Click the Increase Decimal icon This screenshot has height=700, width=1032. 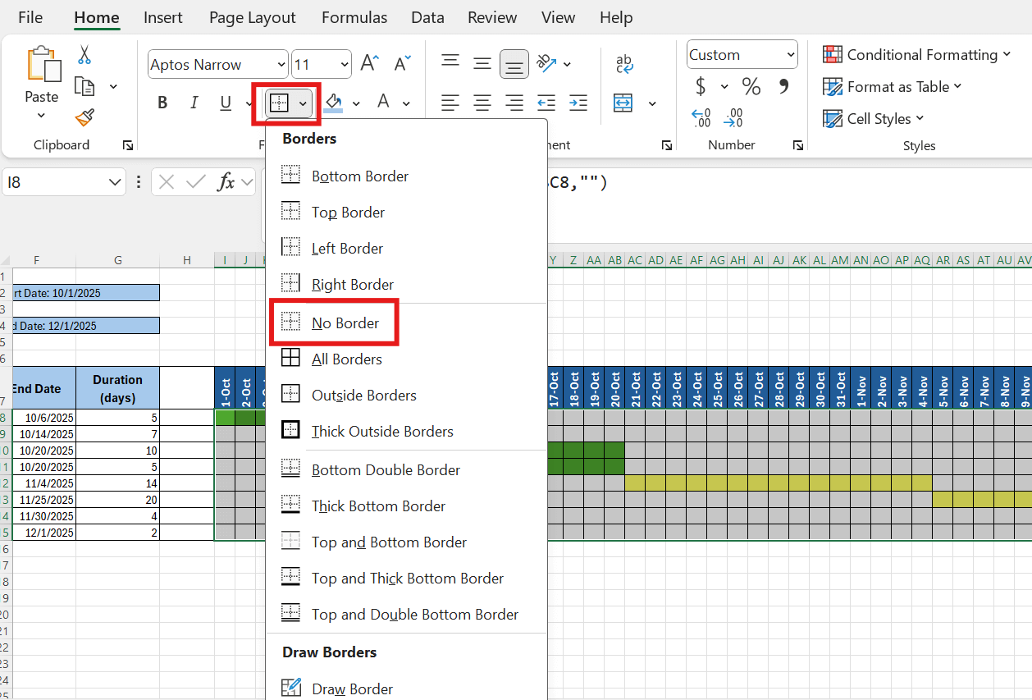(701, 118)
